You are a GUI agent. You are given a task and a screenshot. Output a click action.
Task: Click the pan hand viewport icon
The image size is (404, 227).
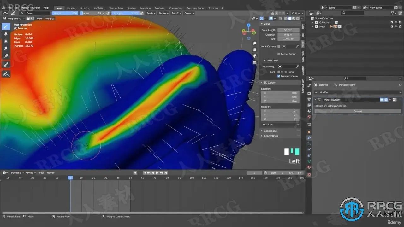point(255,49)
